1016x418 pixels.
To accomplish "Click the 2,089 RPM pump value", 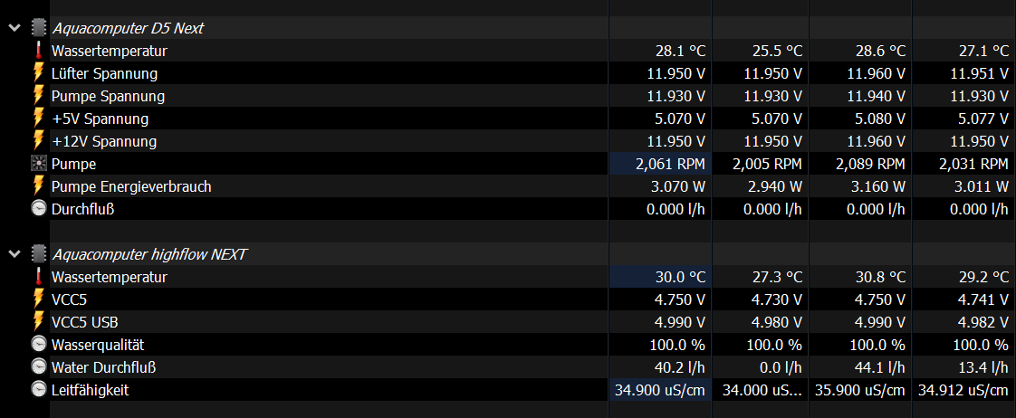I will 870,165.
